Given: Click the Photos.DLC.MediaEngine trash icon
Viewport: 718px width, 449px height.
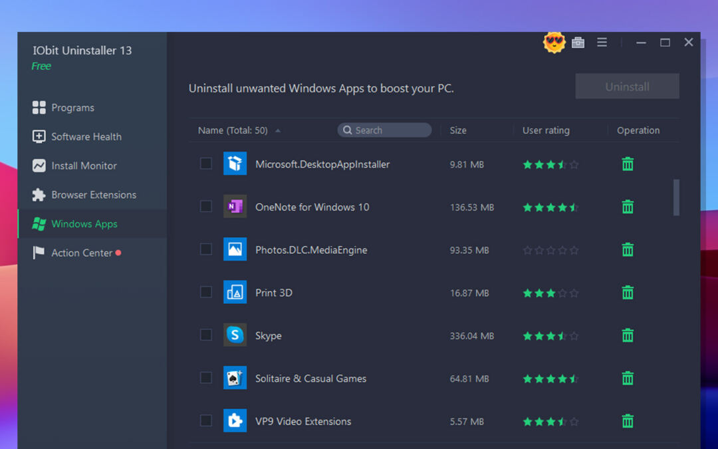Looking at the screenshot, I should tap(627, 250).
